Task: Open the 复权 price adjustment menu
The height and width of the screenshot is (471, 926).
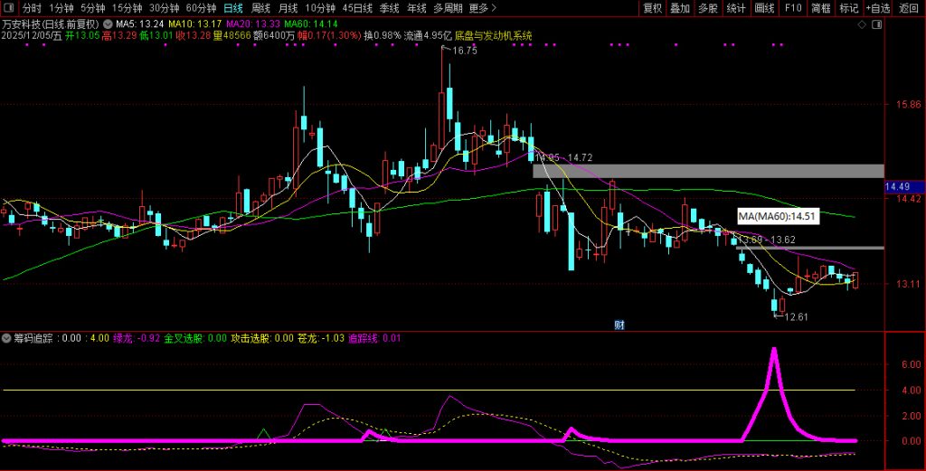Action: tap(652, 8)
